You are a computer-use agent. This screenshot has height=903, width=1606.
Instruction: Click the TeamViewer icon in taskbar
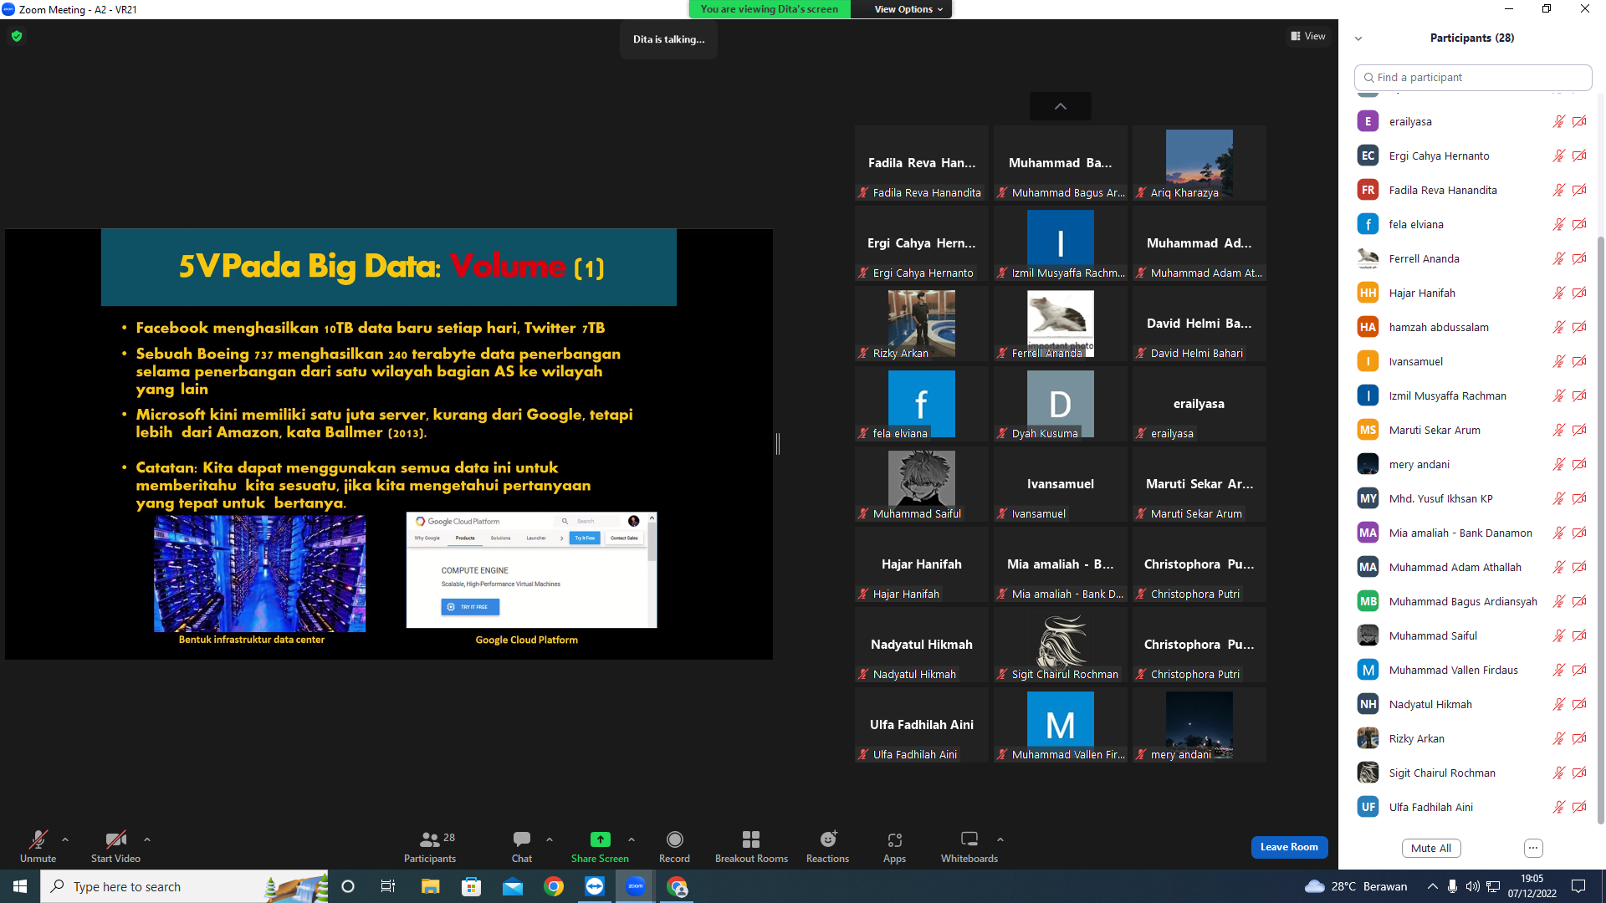click(x=595, y=886)
